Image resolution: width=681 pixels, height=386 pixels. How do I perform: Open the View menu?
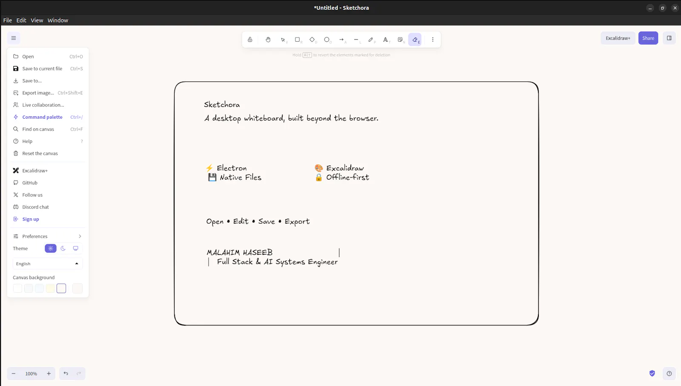coord(37,20)
